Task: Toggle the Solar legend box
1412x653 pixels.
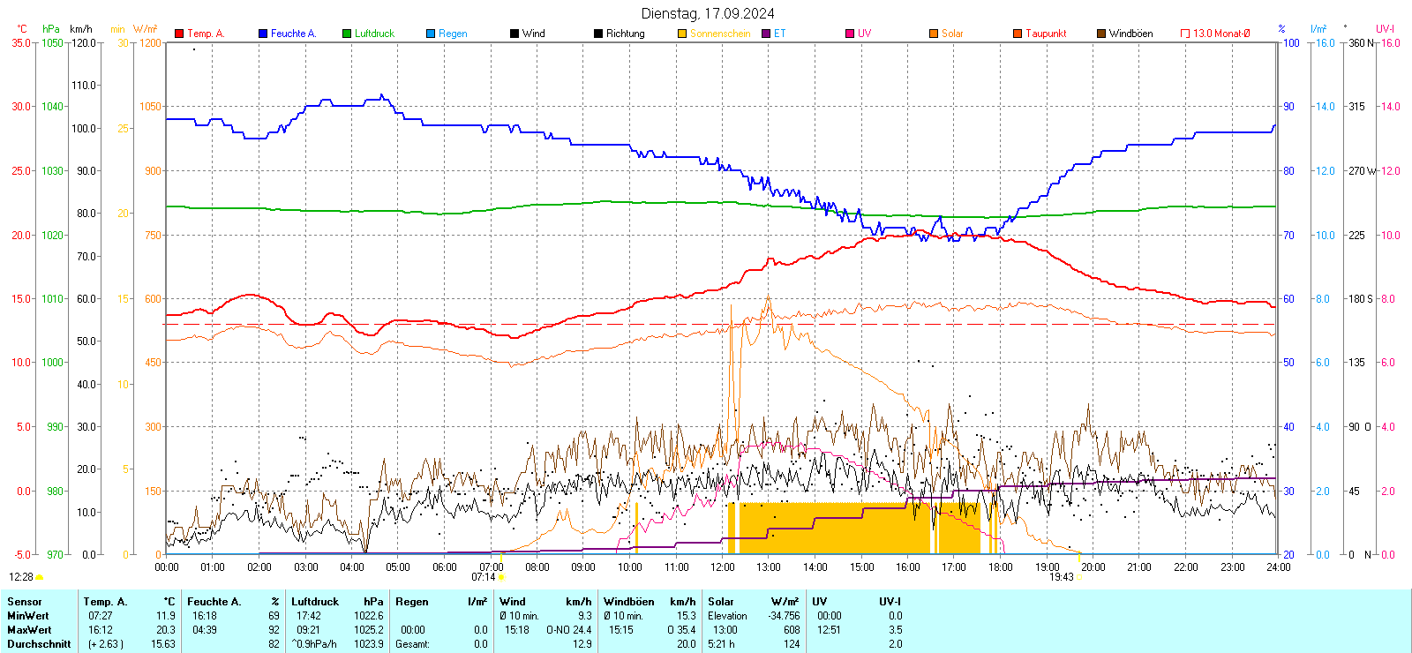Action: coord(934,34)
